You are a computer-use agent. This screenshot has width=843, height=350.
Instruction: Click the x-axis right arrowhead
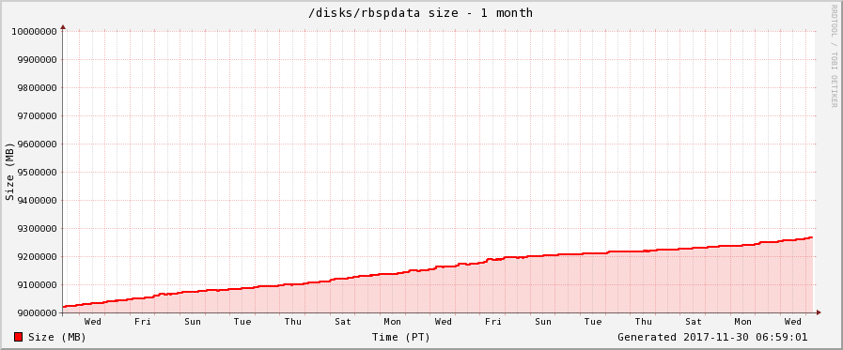(819, 312)
